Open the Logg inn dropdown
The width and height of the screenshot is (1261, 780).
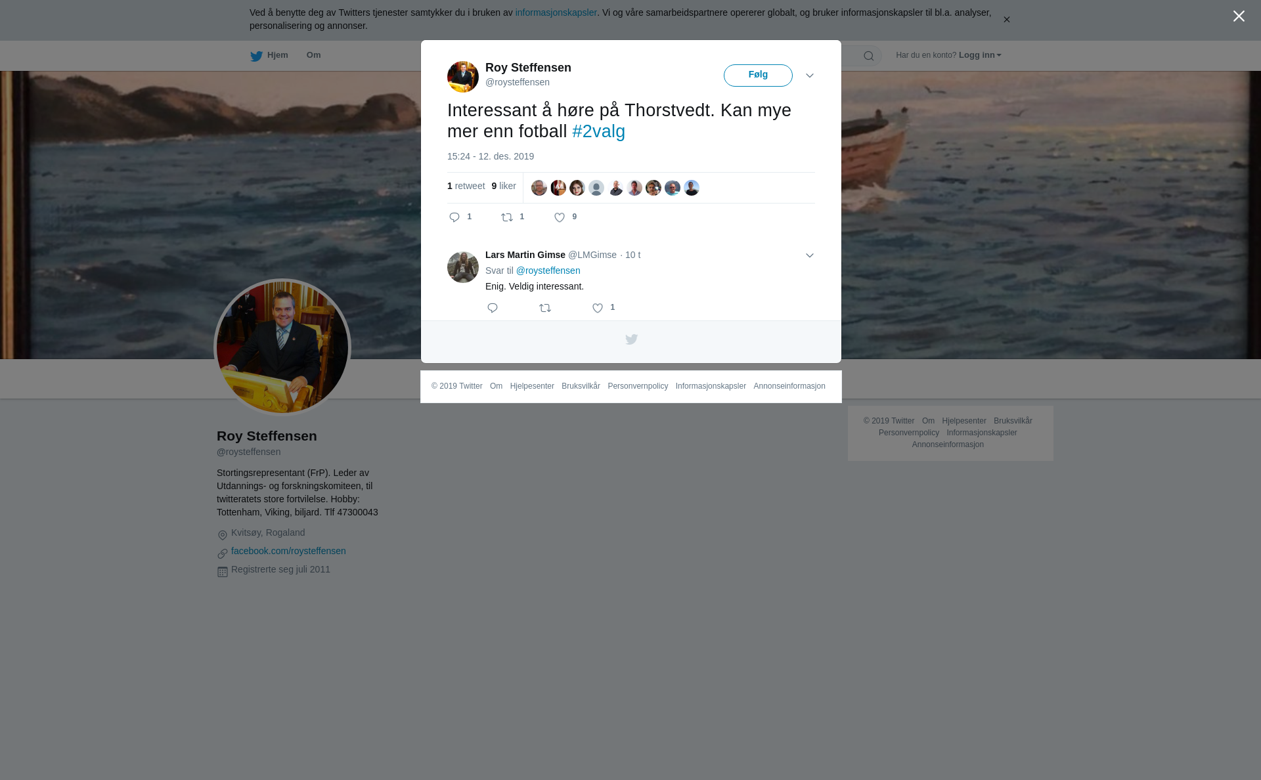click(x=980, y=55)
